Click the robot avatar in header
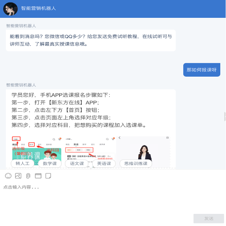Screen dimensions: 226x226 10,9
